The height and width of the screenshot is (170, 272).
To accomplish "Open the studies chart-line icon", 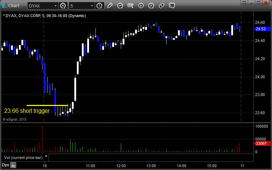I will [x=120, y=6].
